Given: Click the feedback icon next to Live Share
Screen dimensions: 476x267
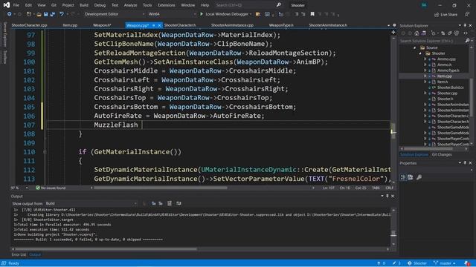Looking at the screenshot, I should [x=467, y=15].
